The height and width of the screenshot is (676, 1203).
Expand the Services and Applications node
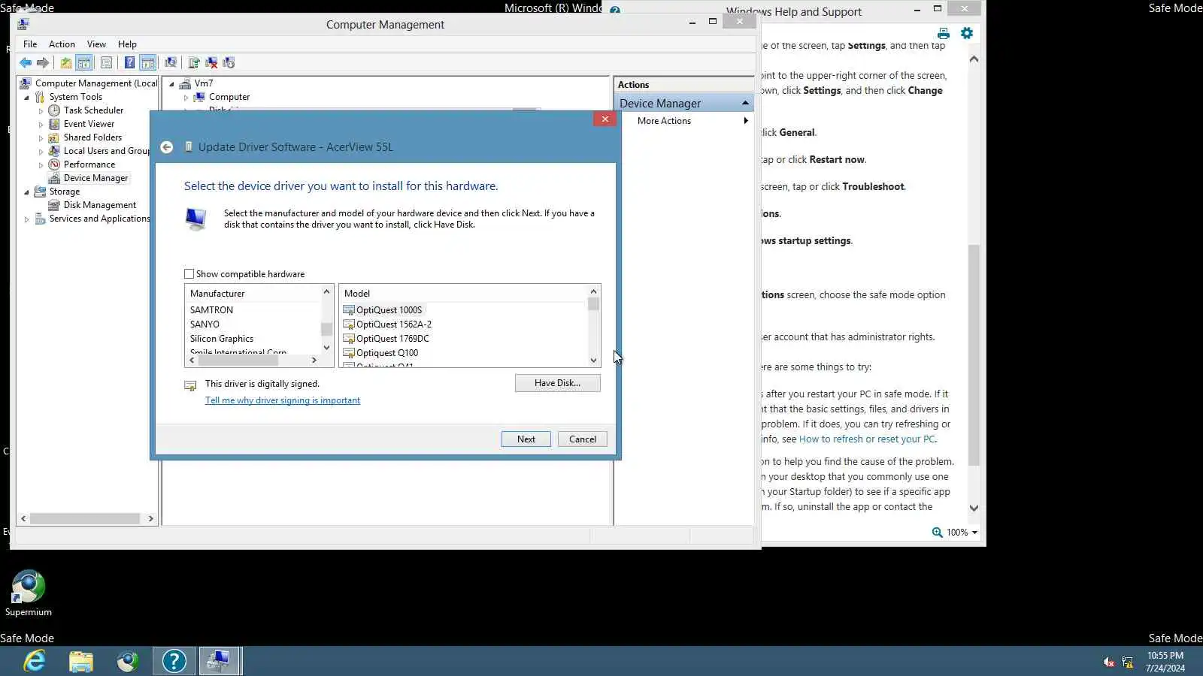(x=26, y=219)
